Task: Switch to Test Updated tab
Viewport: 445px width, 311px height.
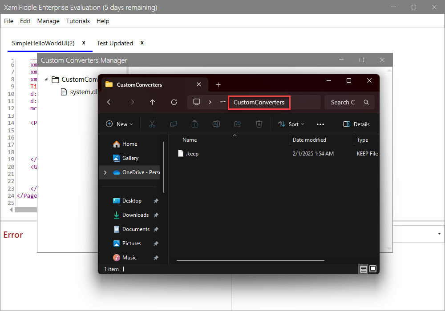Action: click(115, 43)
